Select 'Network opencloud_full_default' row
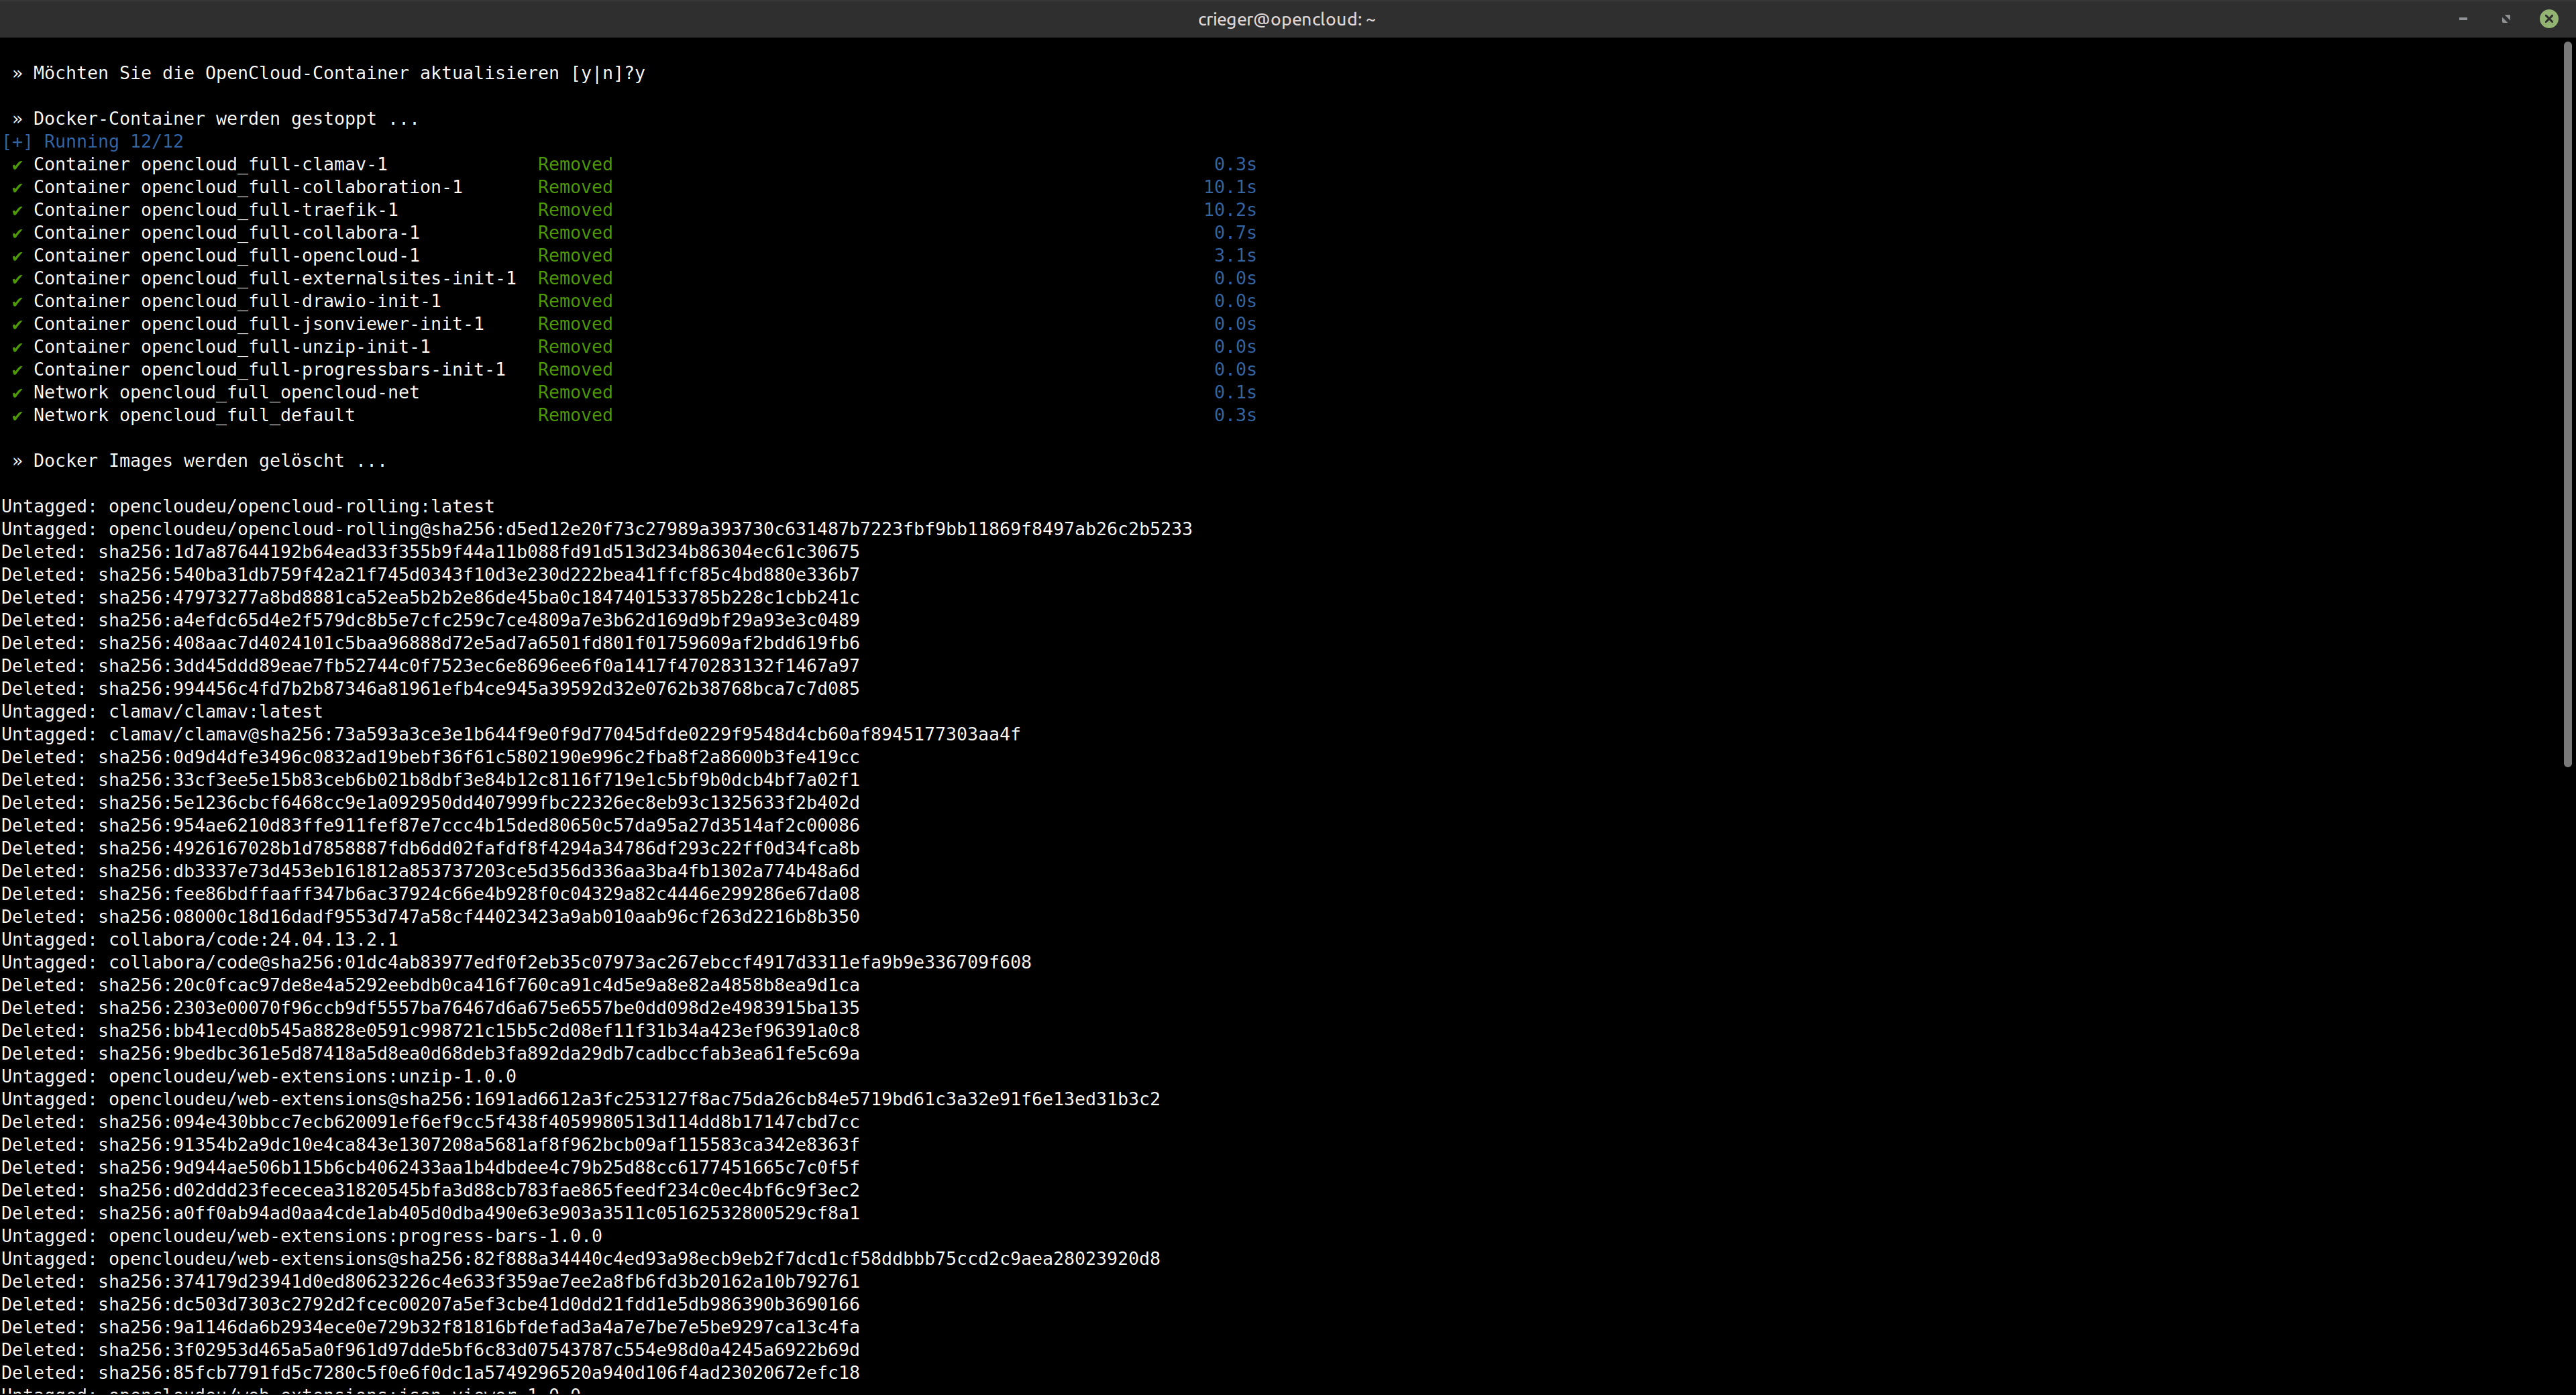This screenshot has height=1395, width=2576. pyautogui.click(x=634, y=415)
